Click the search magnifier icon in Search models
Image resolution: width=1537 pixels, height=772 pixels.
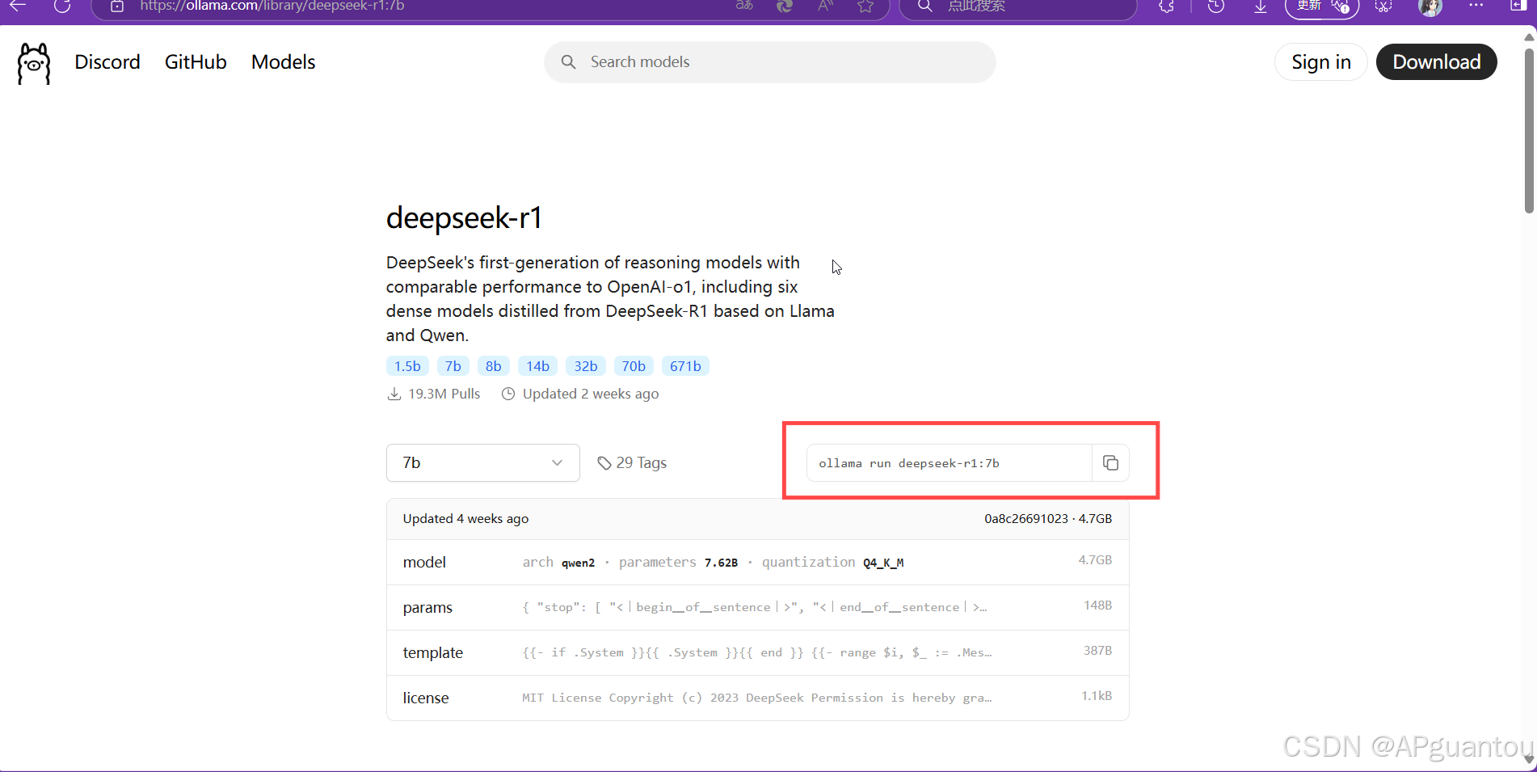pos(568,62)
